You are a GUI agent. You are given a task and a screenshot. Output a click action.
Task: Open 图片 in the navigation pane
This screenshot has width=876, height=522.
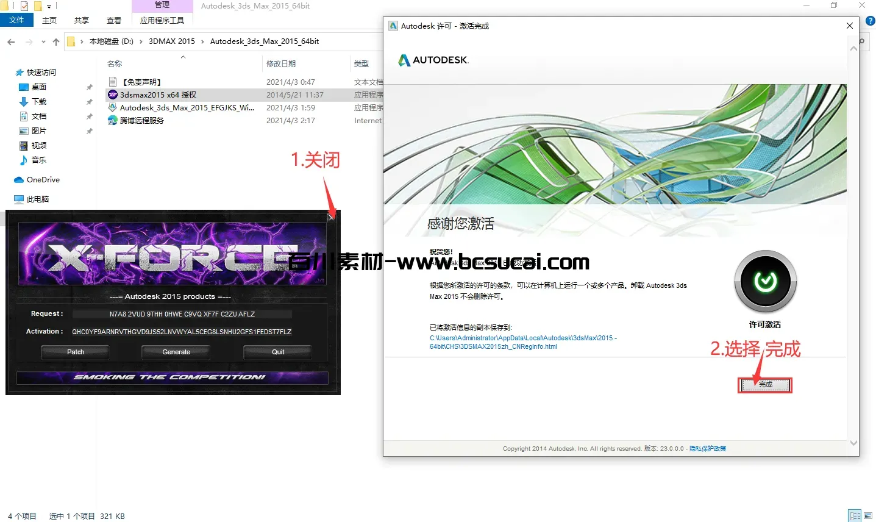coord(39,130)
